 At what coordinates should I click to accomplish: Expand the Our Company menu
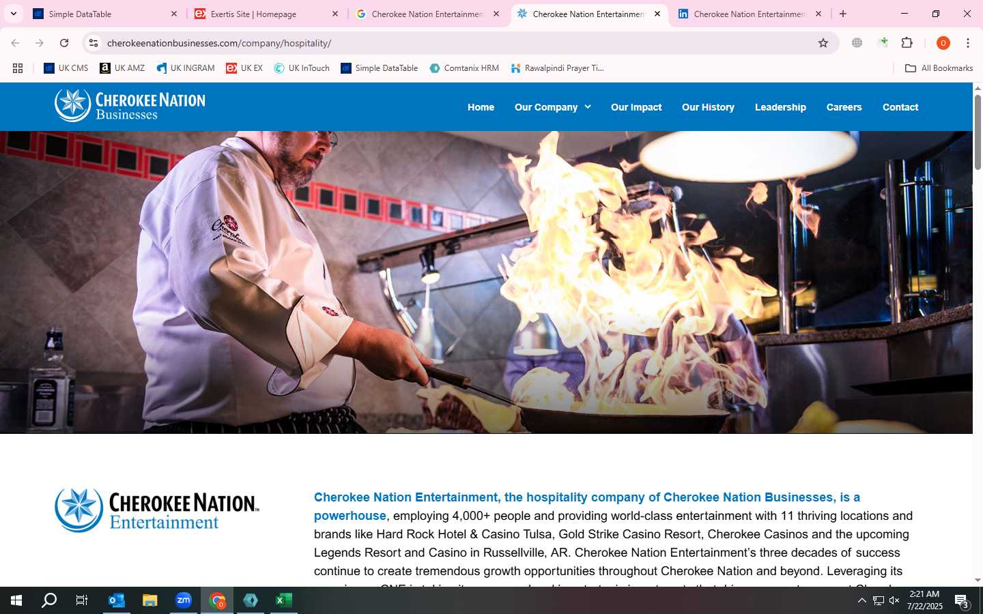click(553, 107)
